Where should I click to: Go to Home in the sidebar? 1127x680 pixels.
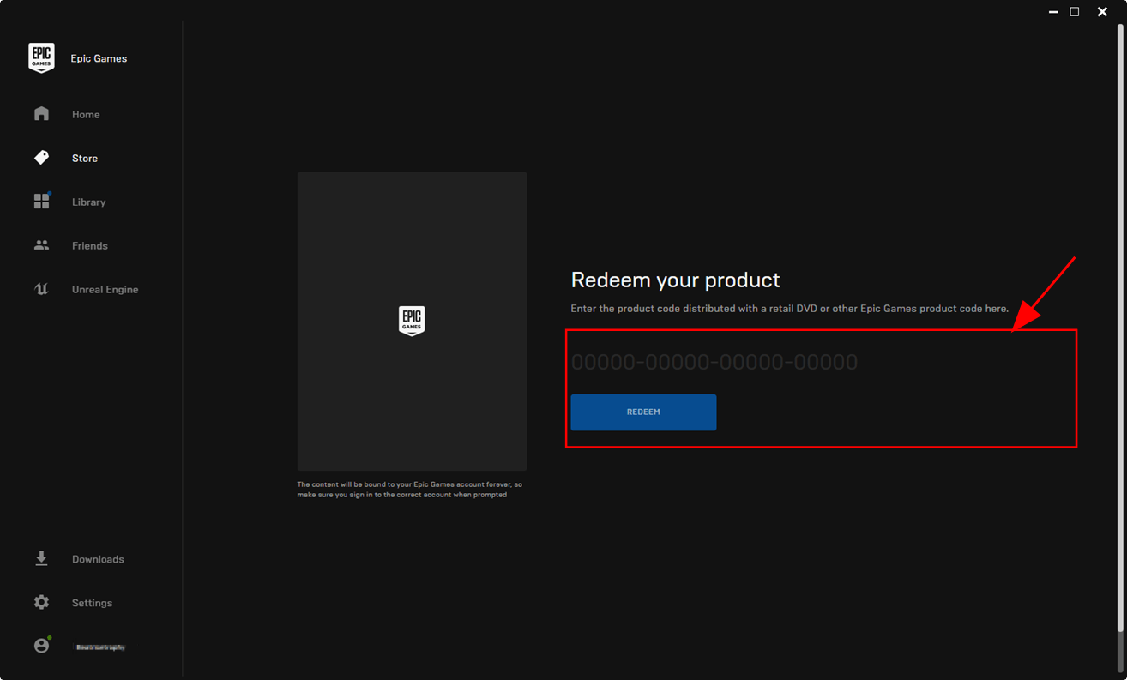pyautogui.click(x=86, y=115)
